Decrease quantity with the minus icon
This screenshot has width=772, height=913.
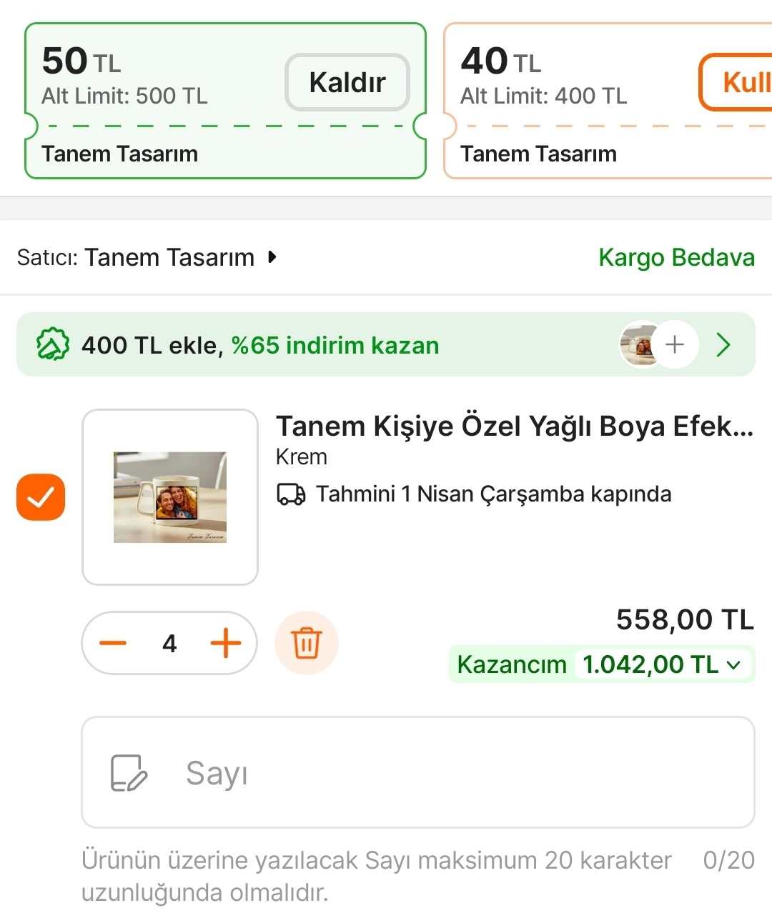point(113,643)
